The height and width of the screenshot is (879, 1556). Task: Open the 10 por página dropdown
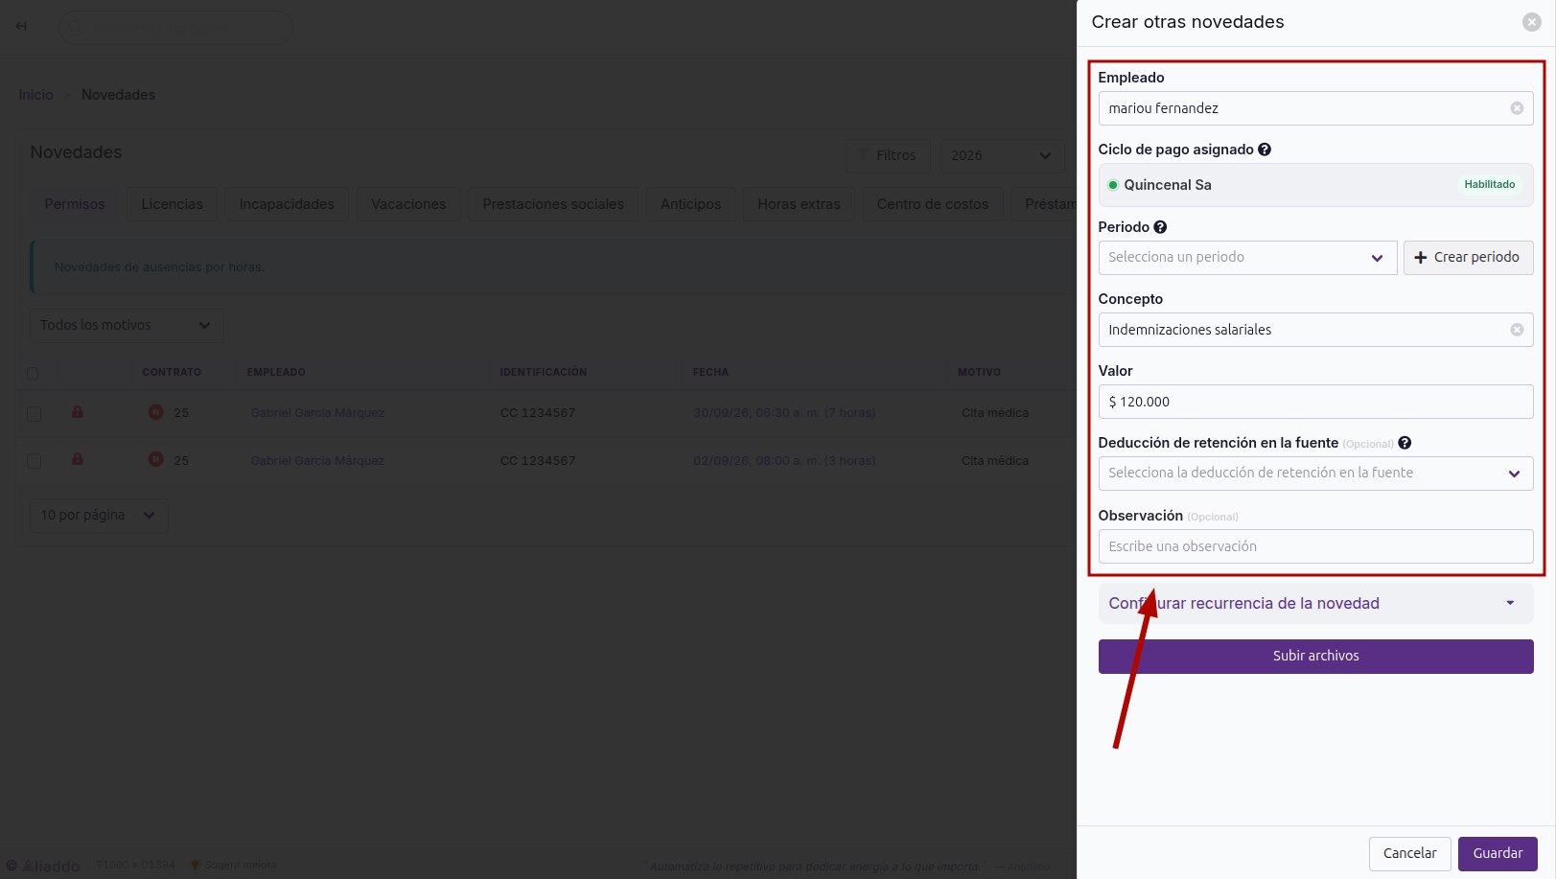click(x=99, y=516)
